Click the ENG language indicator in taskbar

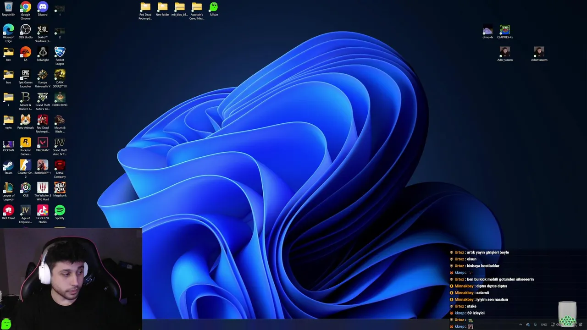(544, 324)
